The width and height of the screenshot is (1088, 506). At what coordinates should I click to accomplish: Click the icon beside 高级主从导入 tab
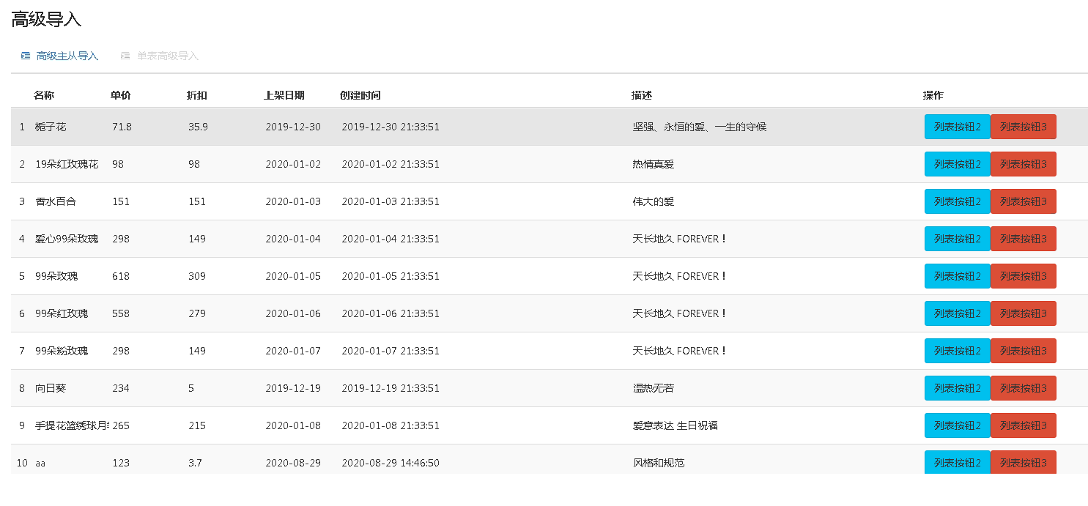click(x=26, y=56)
